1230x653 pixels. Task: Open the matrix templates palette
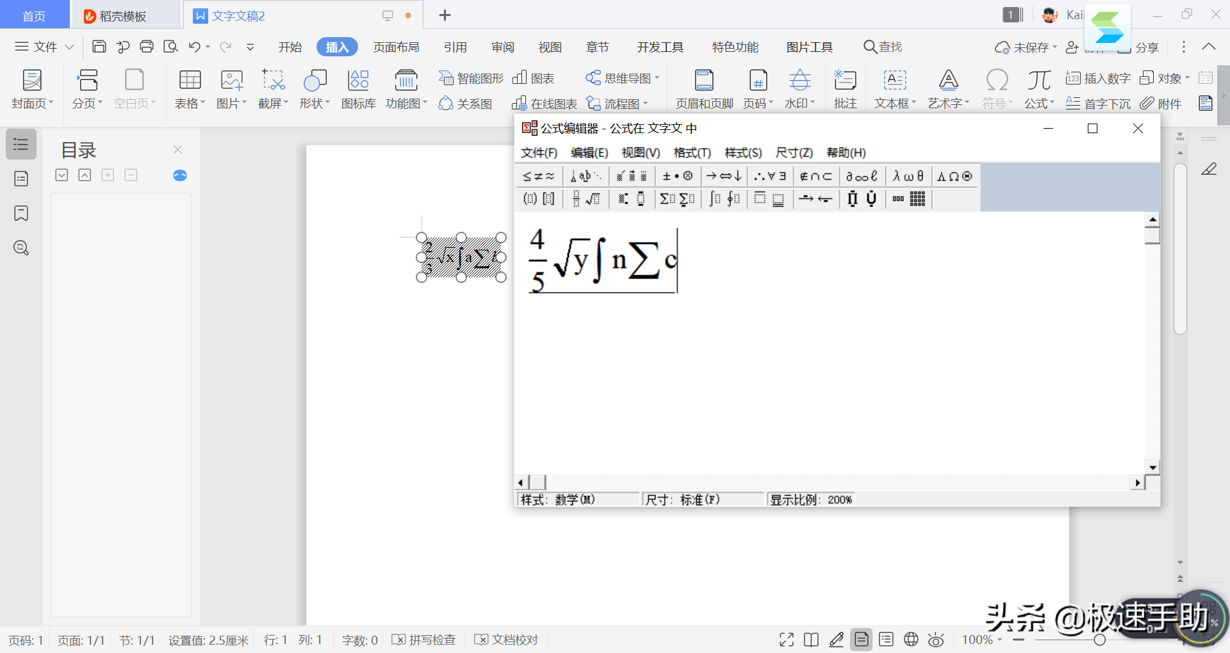908,199
